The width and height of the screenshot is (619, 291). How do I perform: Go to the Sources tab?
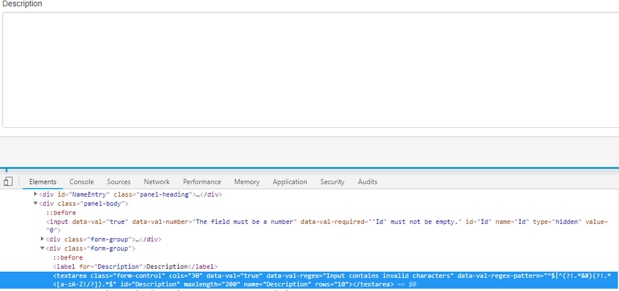118,182
